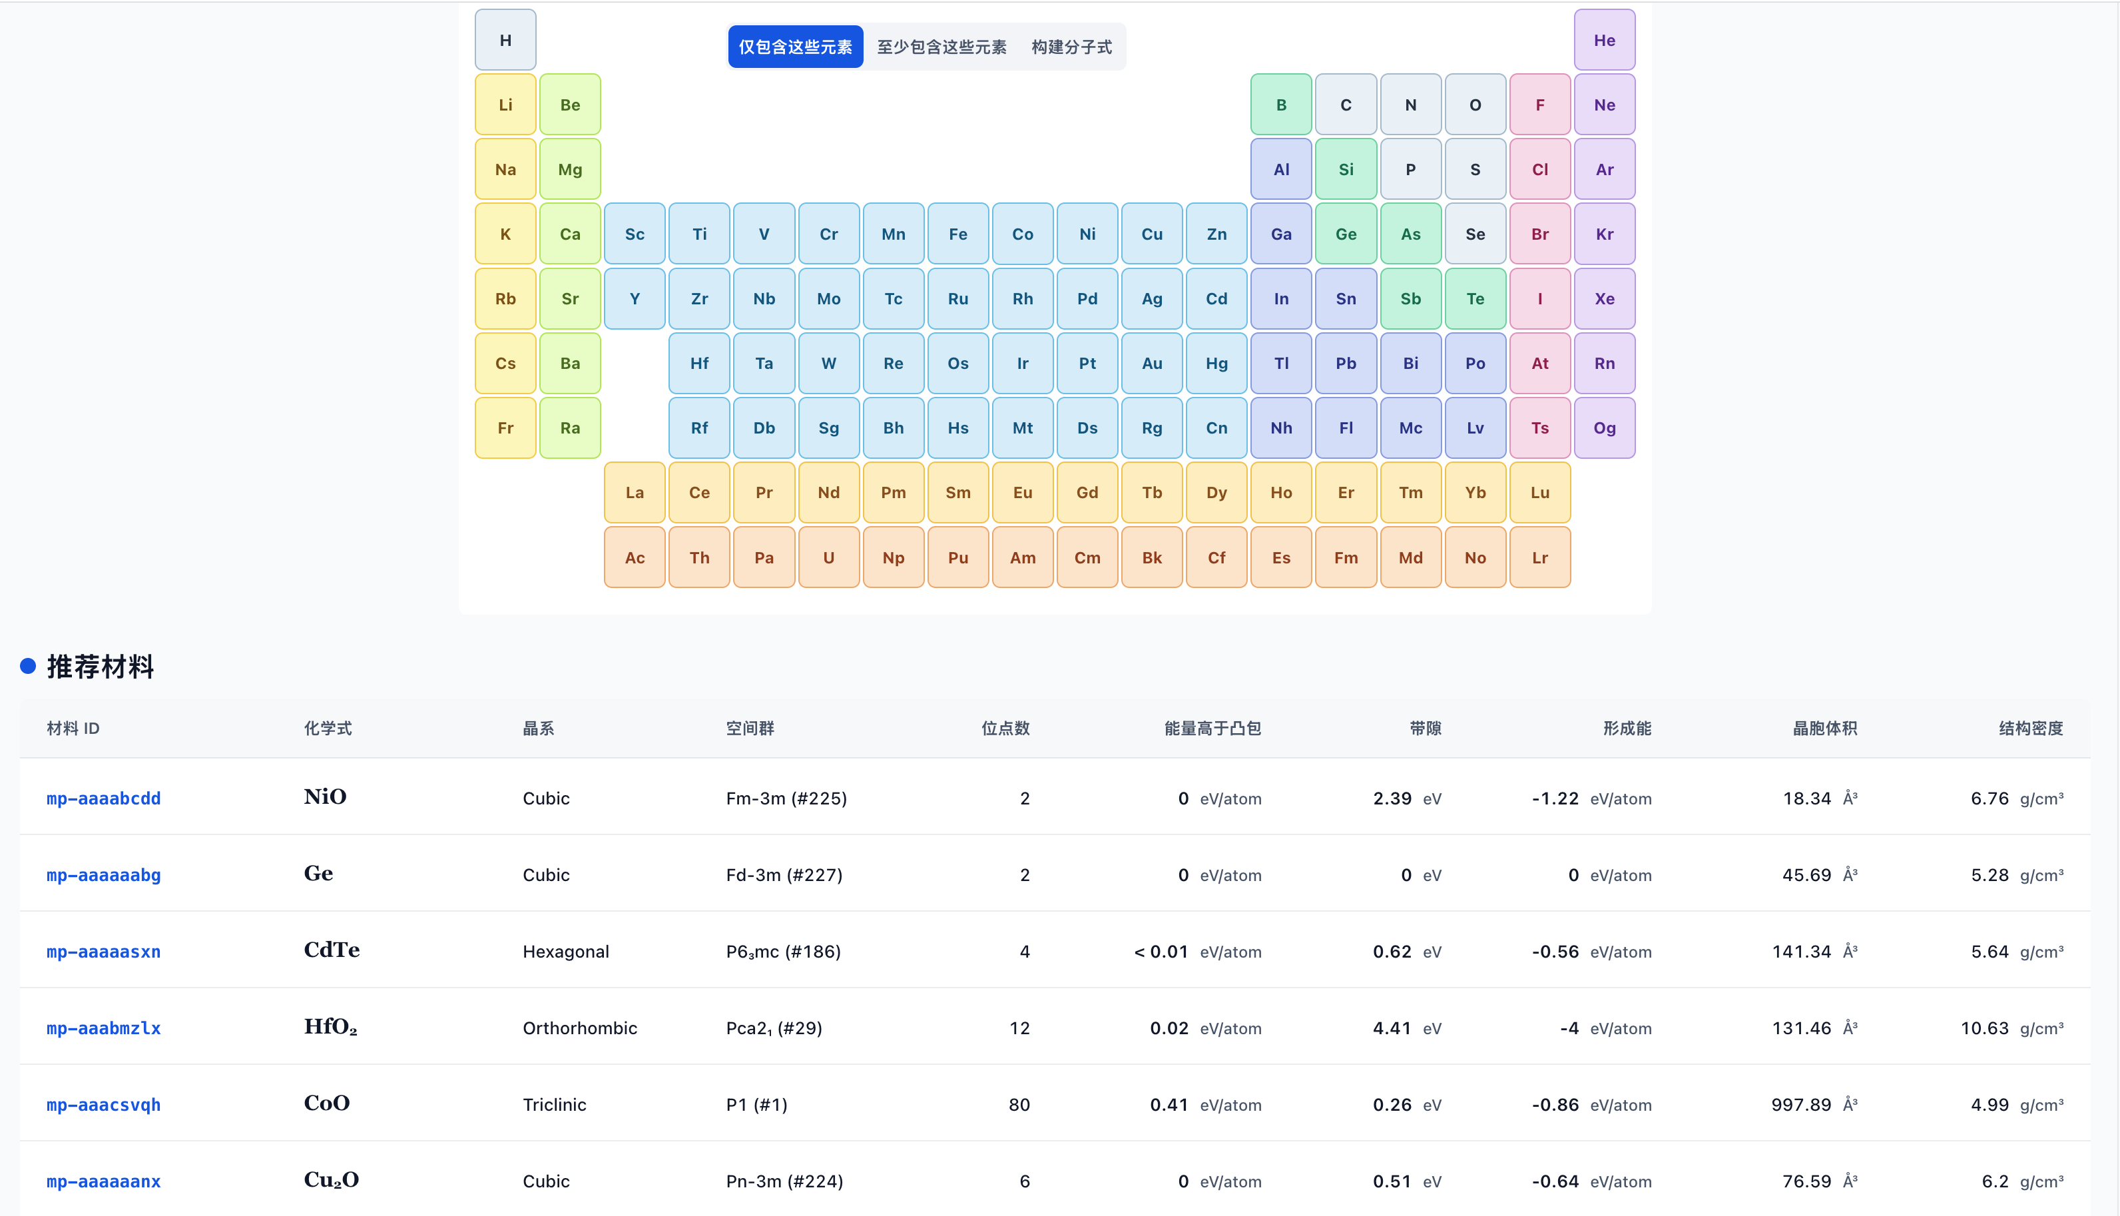Choose the Francium (Fr) tile
This screenshot has width=2120, height=1216.
point(505,428)
